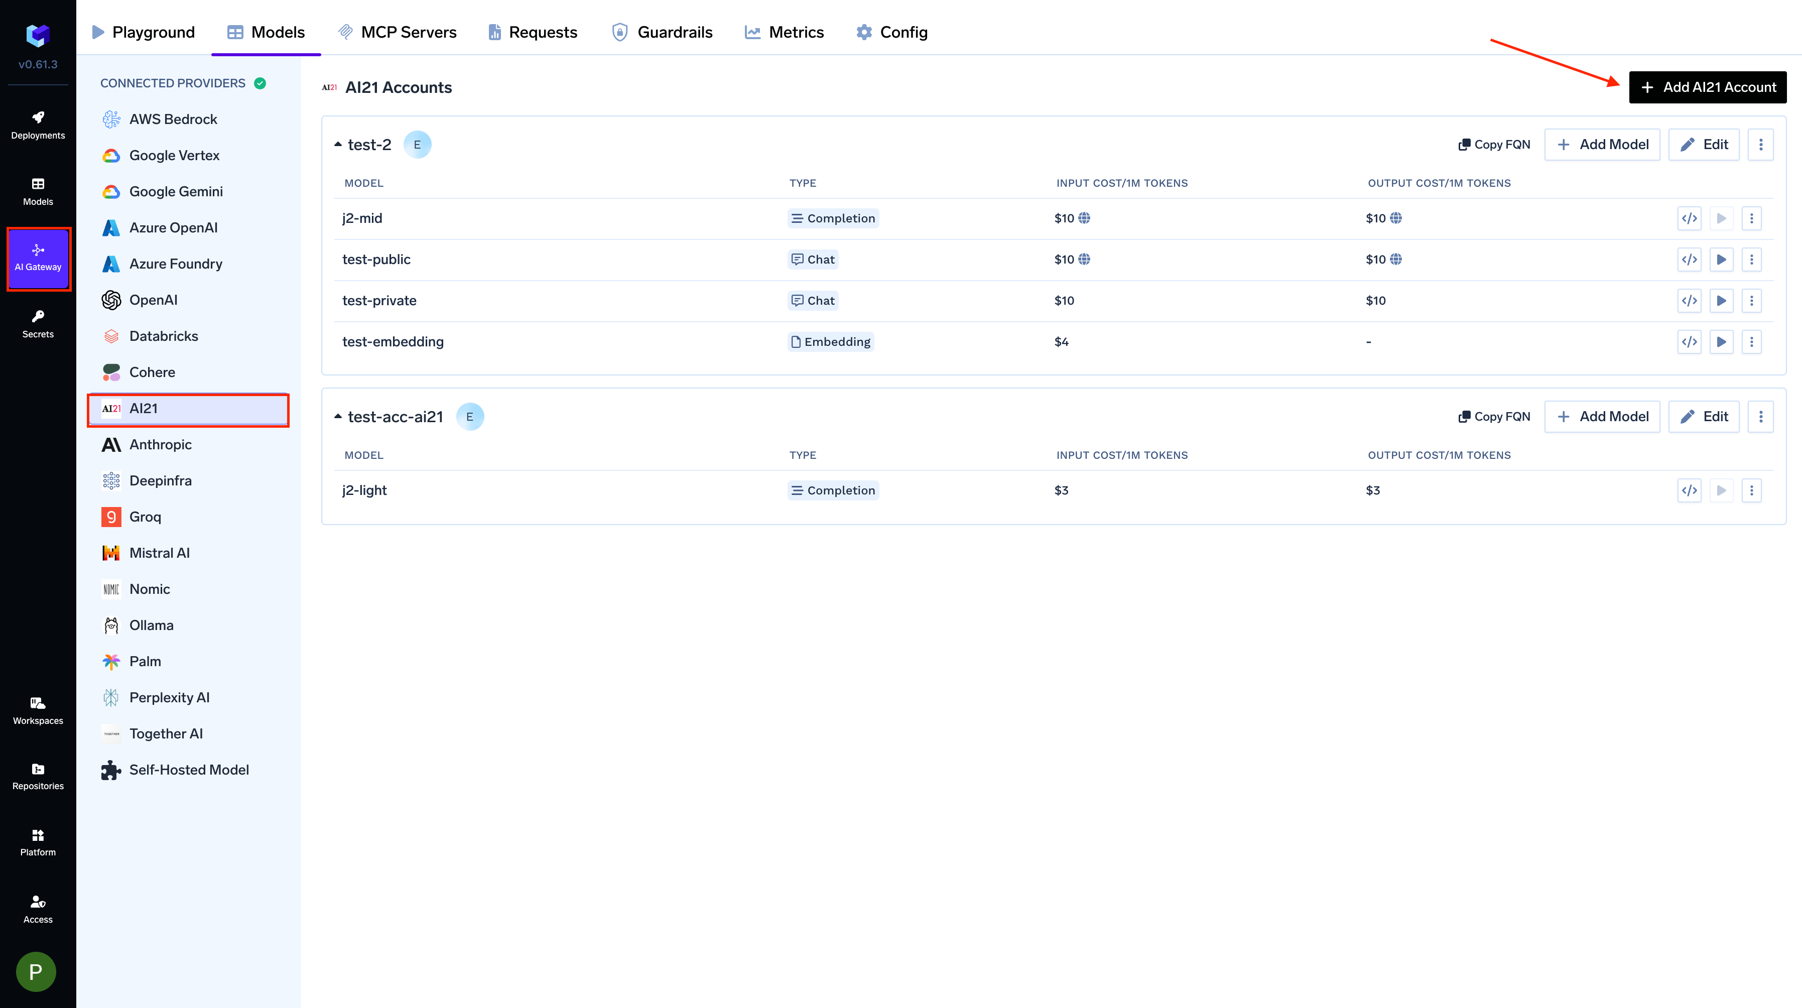Open the Guardrails tab
The height and width of the screenshot is (1008, 1802).
(663, 32)
